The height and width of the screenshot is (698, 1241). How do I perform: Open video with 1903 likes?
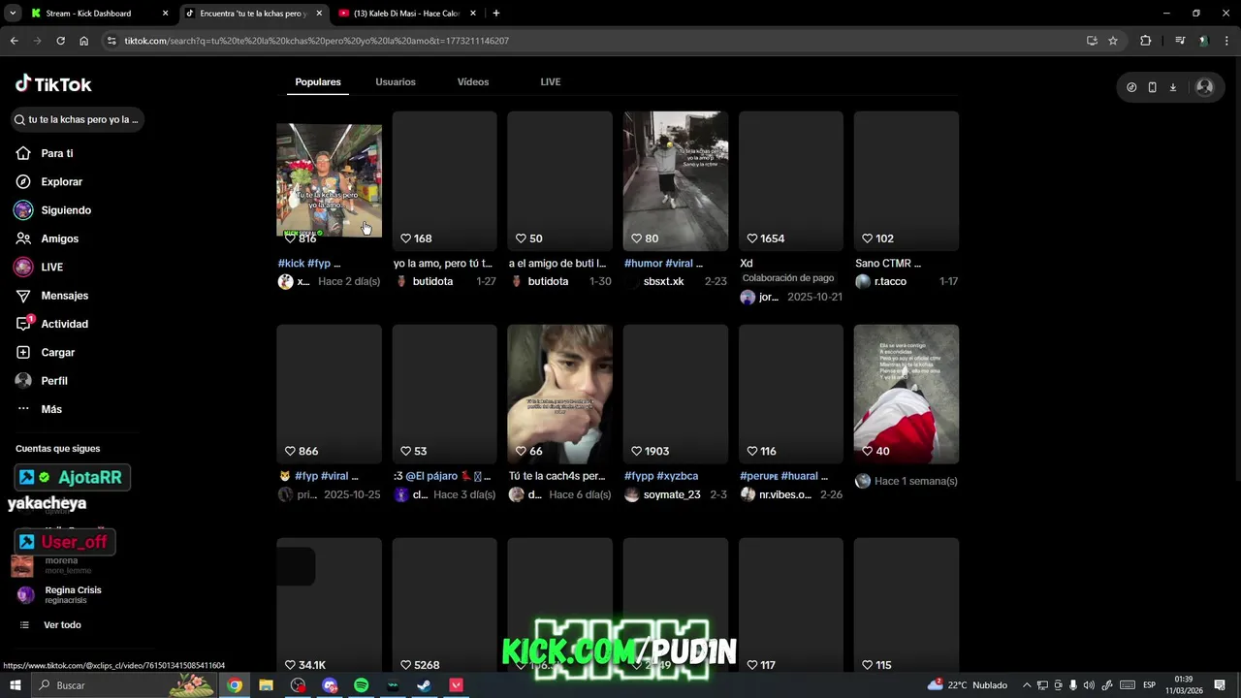coord(676,395)
